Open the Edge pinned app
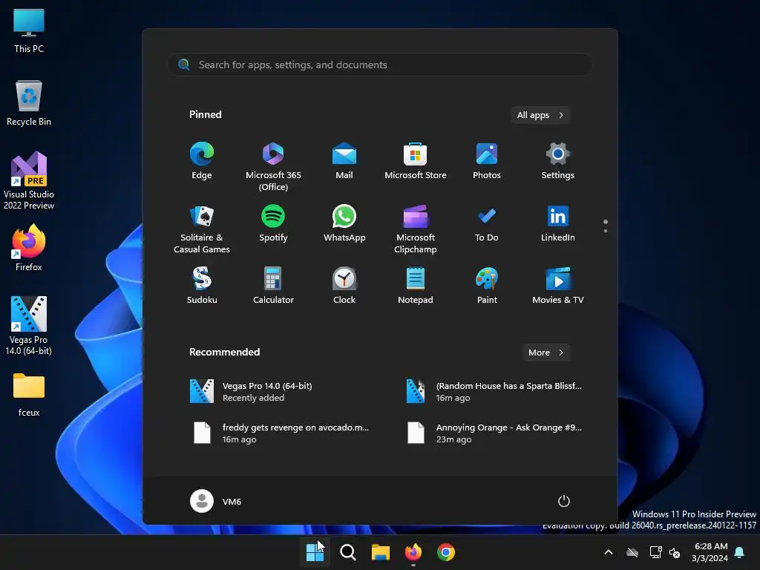 point(202,161)
